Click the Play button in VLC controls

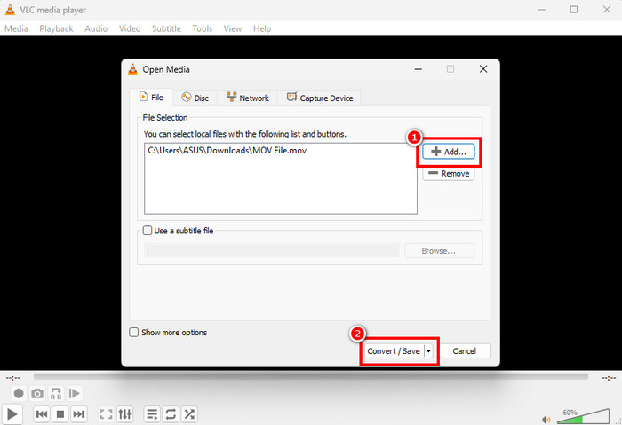click(12, 414)
